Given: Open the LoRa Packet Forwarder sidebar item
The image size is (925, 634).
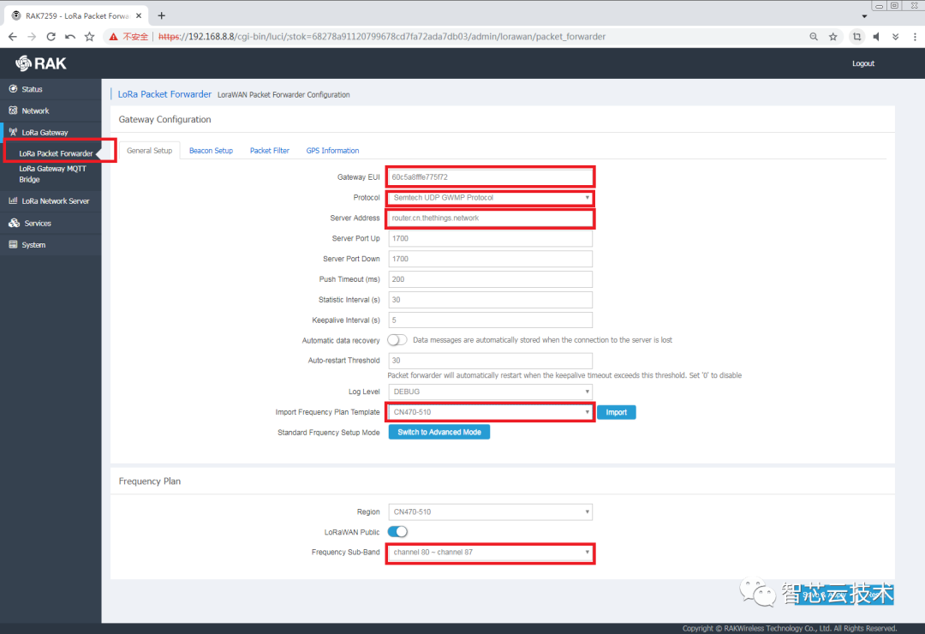Looking at the screenshot, I should pyautogui.click(x=56, y=153).
